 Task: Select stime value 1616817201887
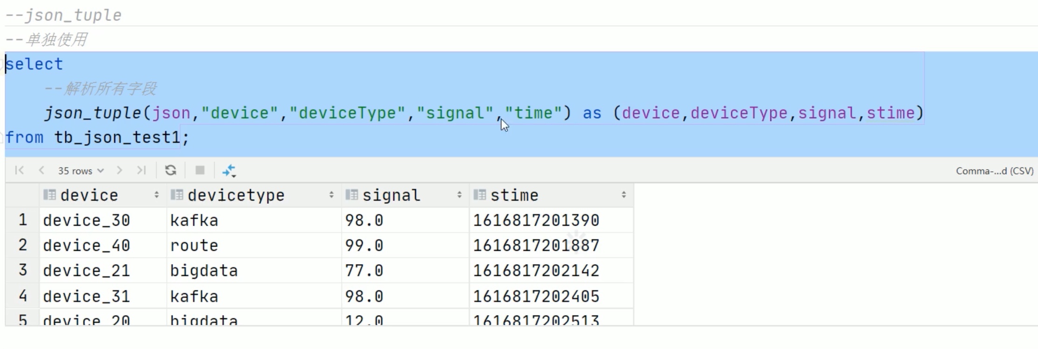pyautogui.click(x=551, y=245)
